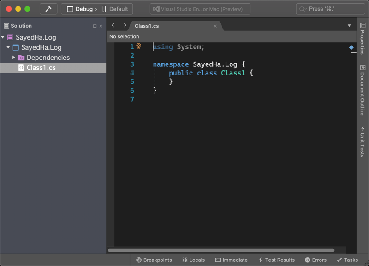Click the Document Outline pad icon
Viewport: 369px width, 266px height.
click(363, 68)
